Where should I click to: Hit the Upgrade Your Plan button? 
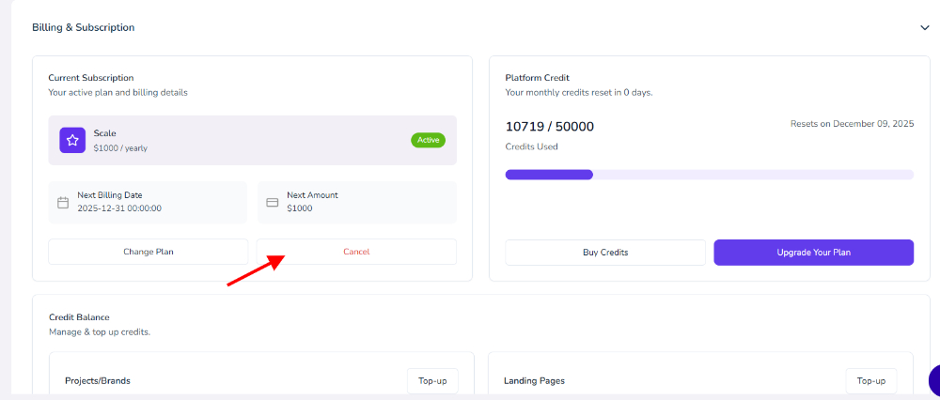click(813, 253)
